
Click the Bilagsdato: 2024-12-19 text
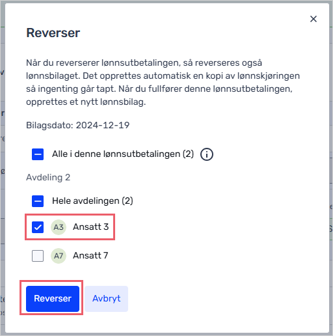pyautogui.click(x=78, y=125)
